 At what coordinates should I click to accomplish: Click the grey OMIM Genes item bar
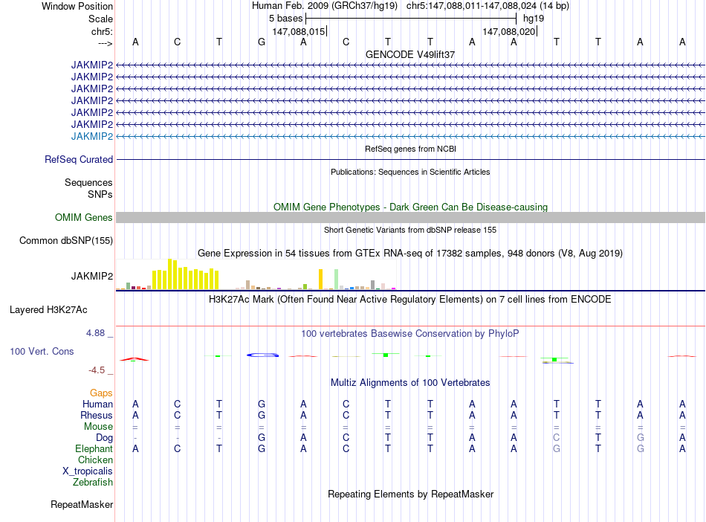coord(410,218)
